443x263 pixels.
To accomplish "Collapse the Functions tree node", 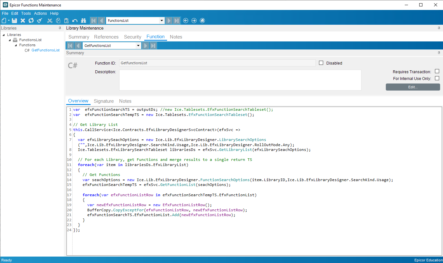I will [15, 45].
